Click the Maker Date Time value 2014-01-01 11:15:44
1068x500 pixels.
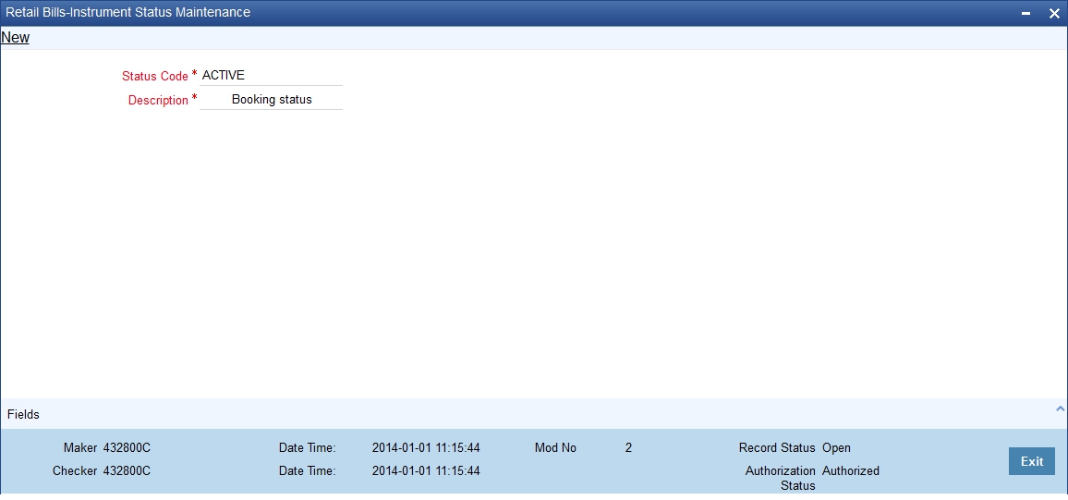[426, 448]
